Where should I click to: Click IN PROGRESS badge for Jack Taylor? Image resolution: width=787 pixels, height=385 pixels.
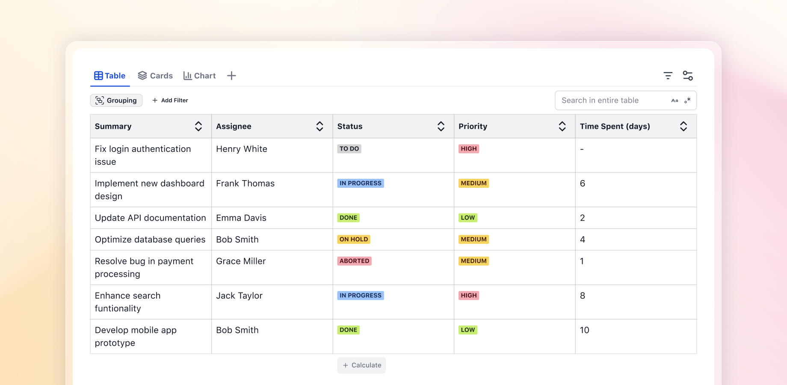[361, 296]
